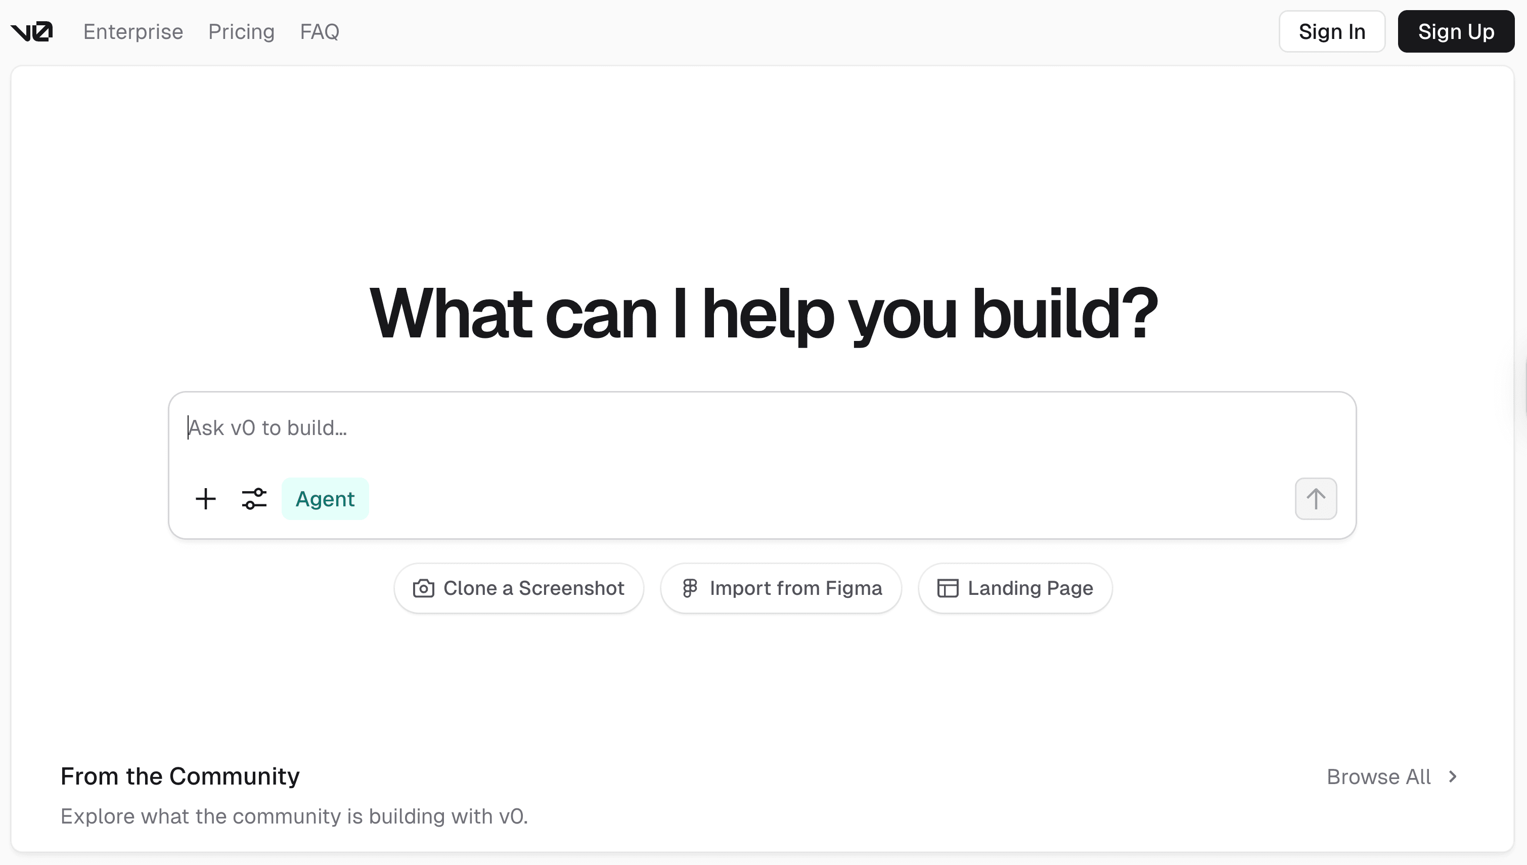This screenshot has width=1527, height=865.
Task: Toggle Agent mode in the prompt box
Action: (325, 498)
